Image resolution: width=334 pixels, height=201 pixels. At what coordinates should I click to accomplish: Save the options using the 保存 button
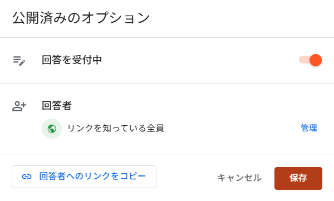click(298, 178)
